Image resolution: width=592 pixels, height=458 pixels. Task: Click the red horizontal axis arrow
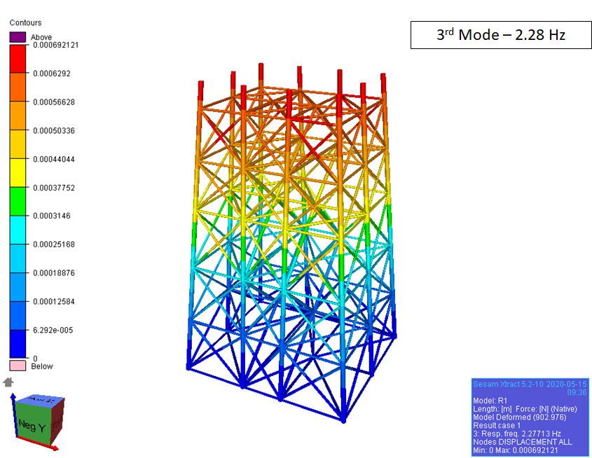click(39, 444)
